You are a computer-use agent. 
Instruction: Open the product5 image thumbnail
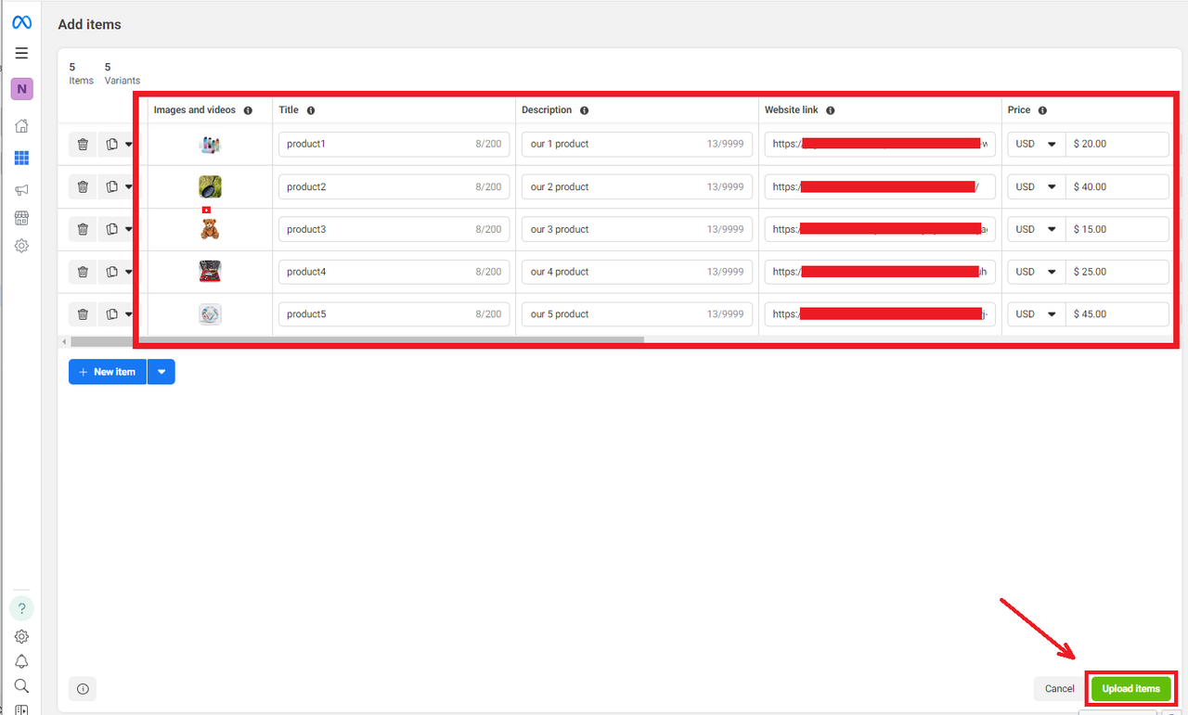pos(210,314)
